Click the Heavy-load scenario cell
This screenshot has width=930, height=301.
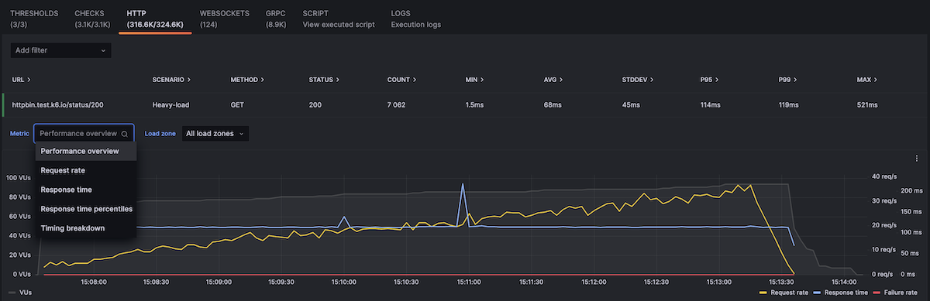170,104
